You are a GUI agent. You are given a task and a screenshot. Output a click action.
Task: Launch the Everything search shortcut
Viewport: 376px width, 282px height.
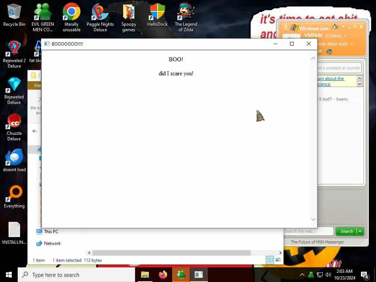pyautogui.click(x=14, y=197)
